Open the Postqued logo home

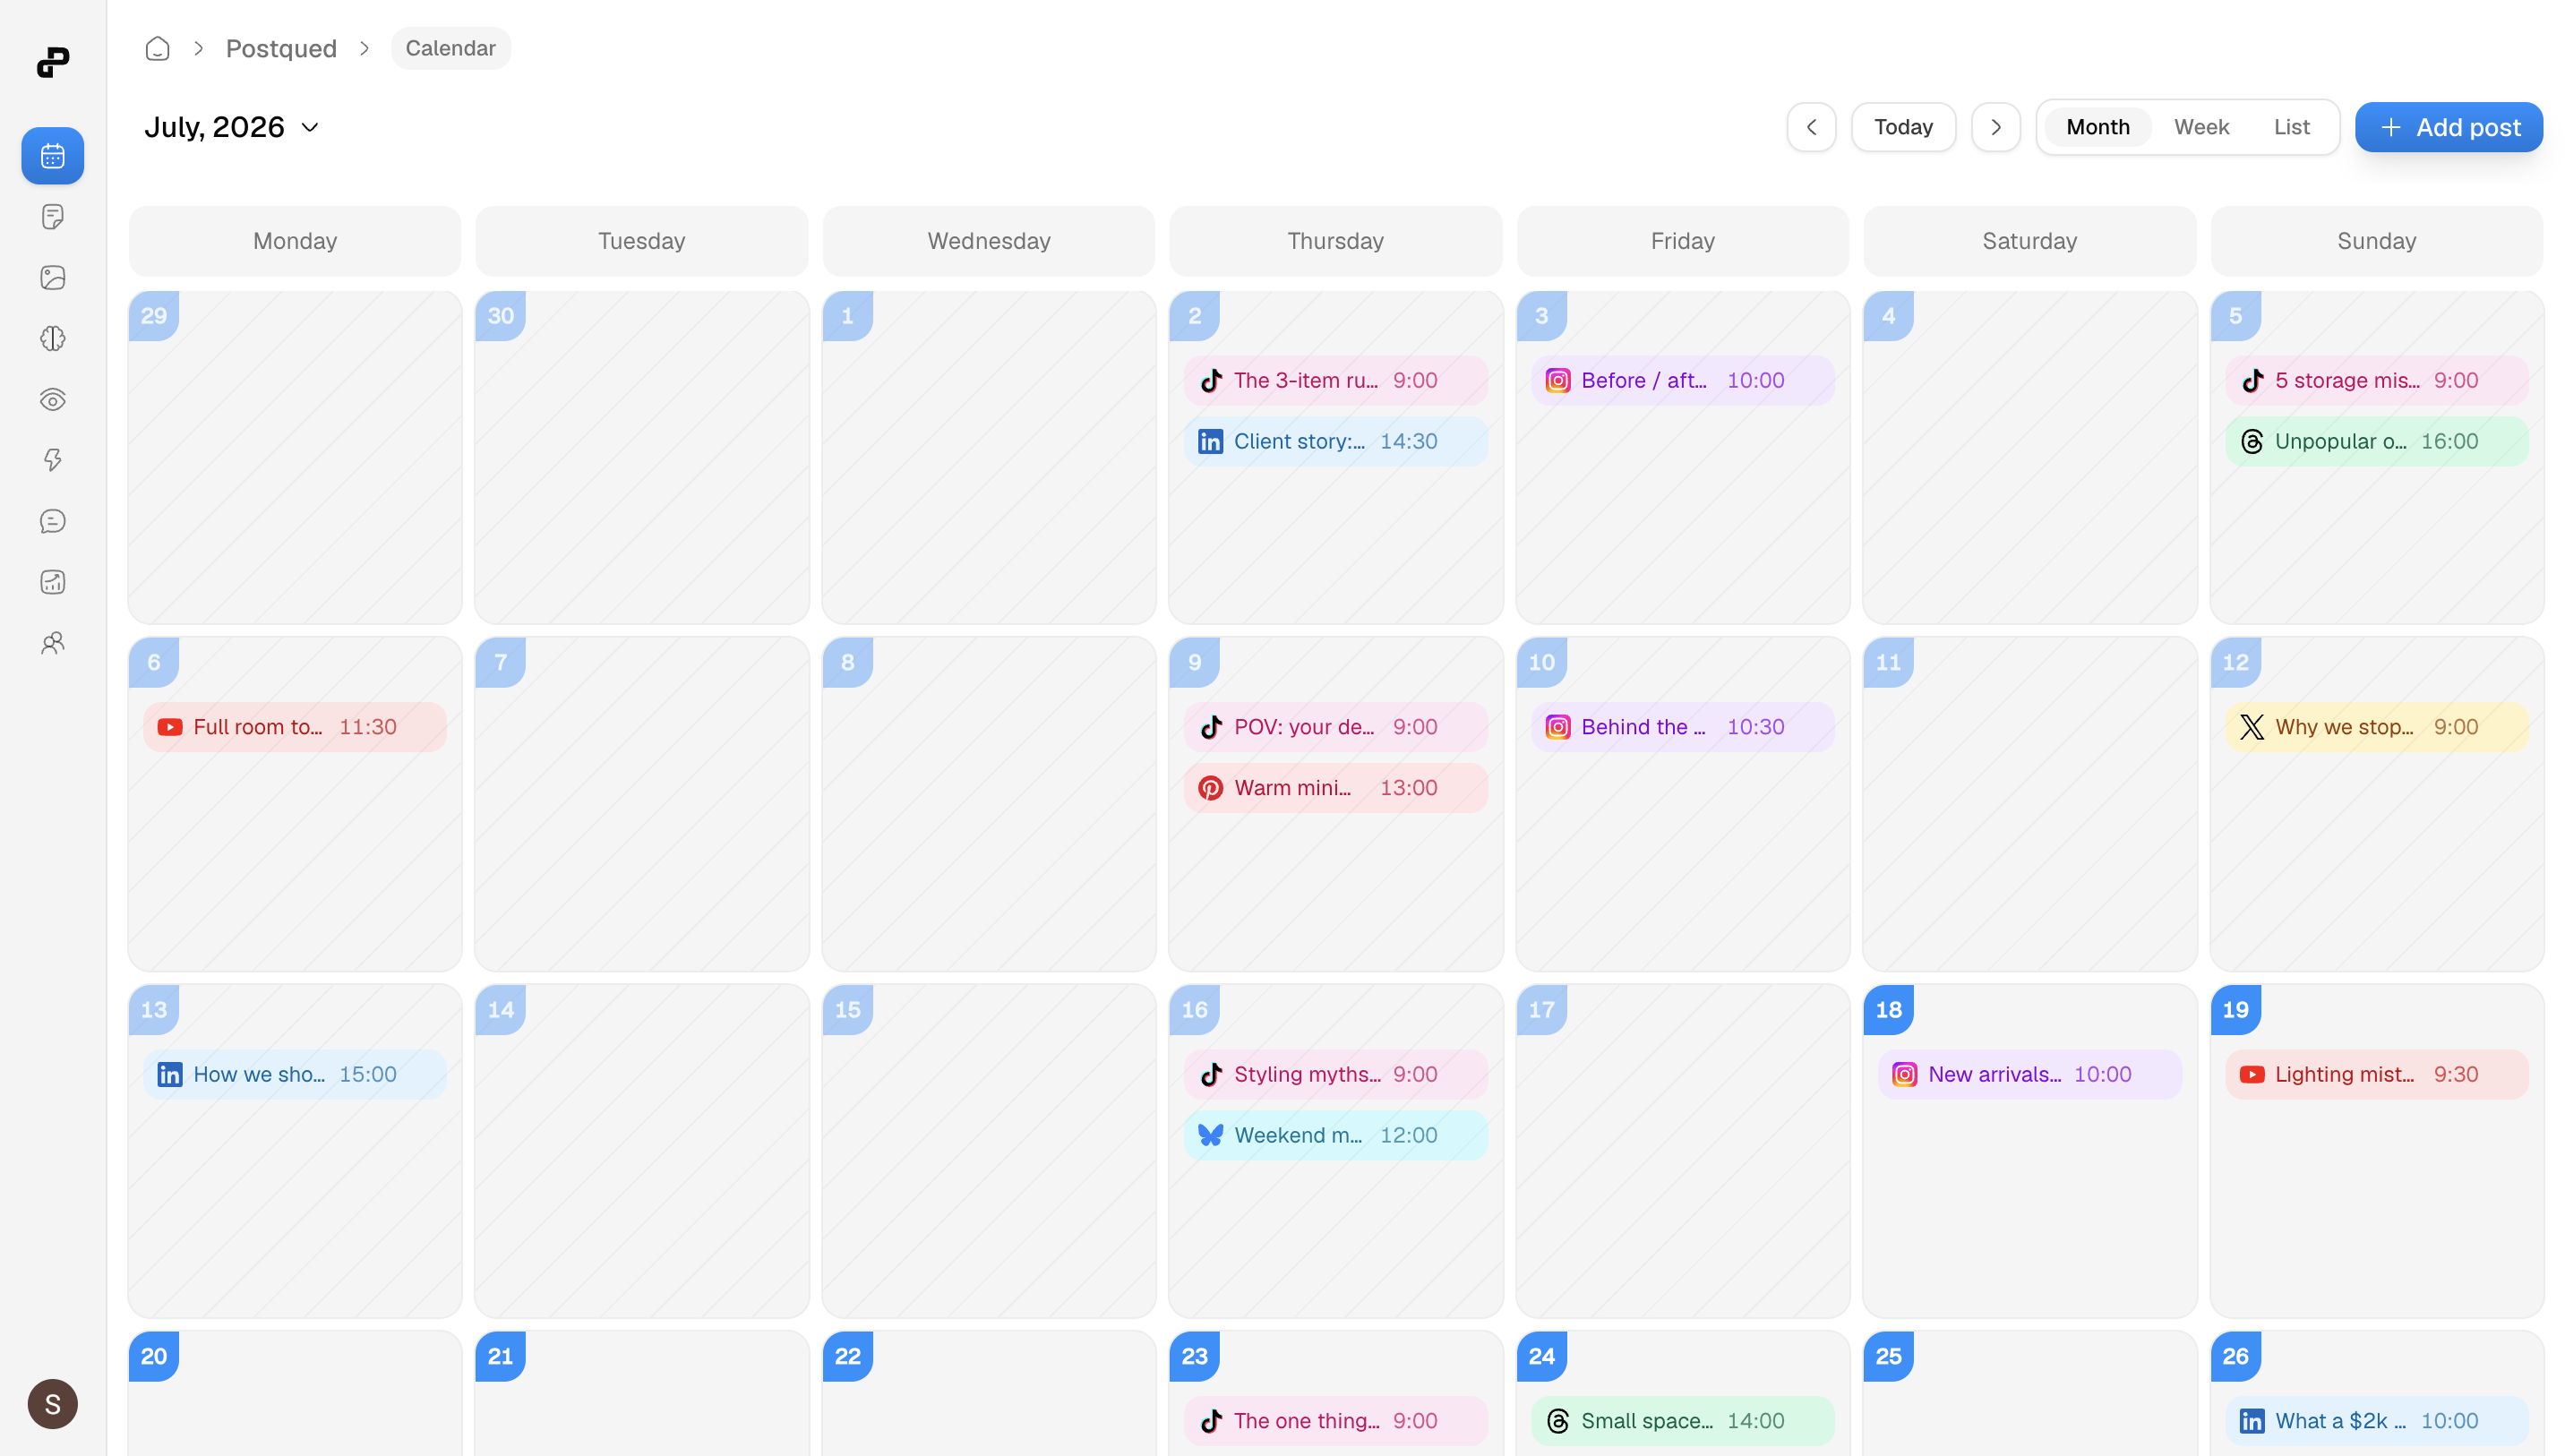coord(53,62)
